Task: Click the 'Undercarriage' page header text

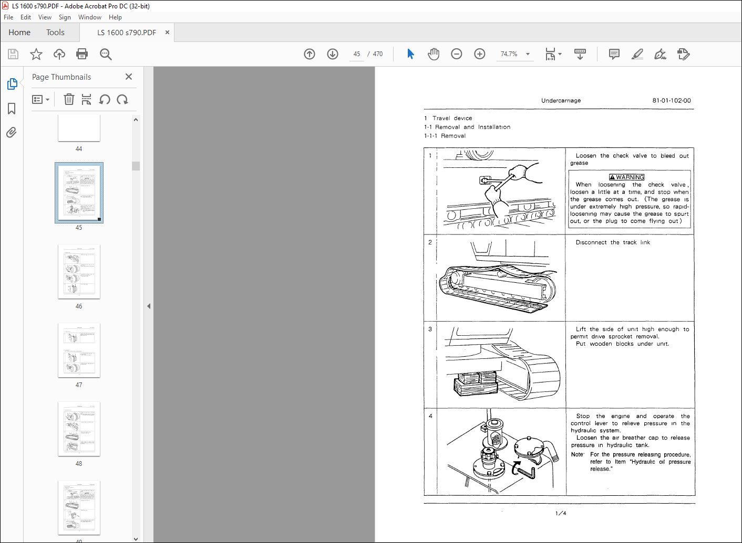Action: [x=561, y=101]
